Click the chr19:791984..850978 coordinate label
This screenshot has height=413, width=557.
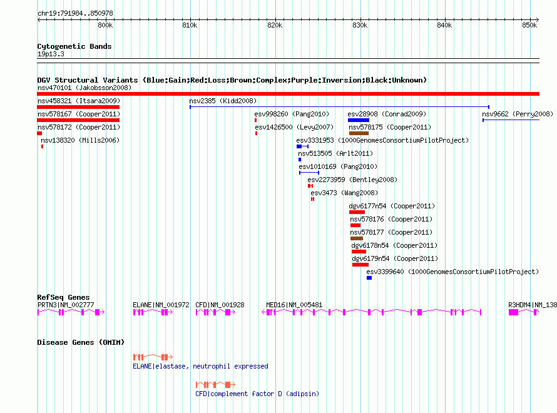[75, 13]
